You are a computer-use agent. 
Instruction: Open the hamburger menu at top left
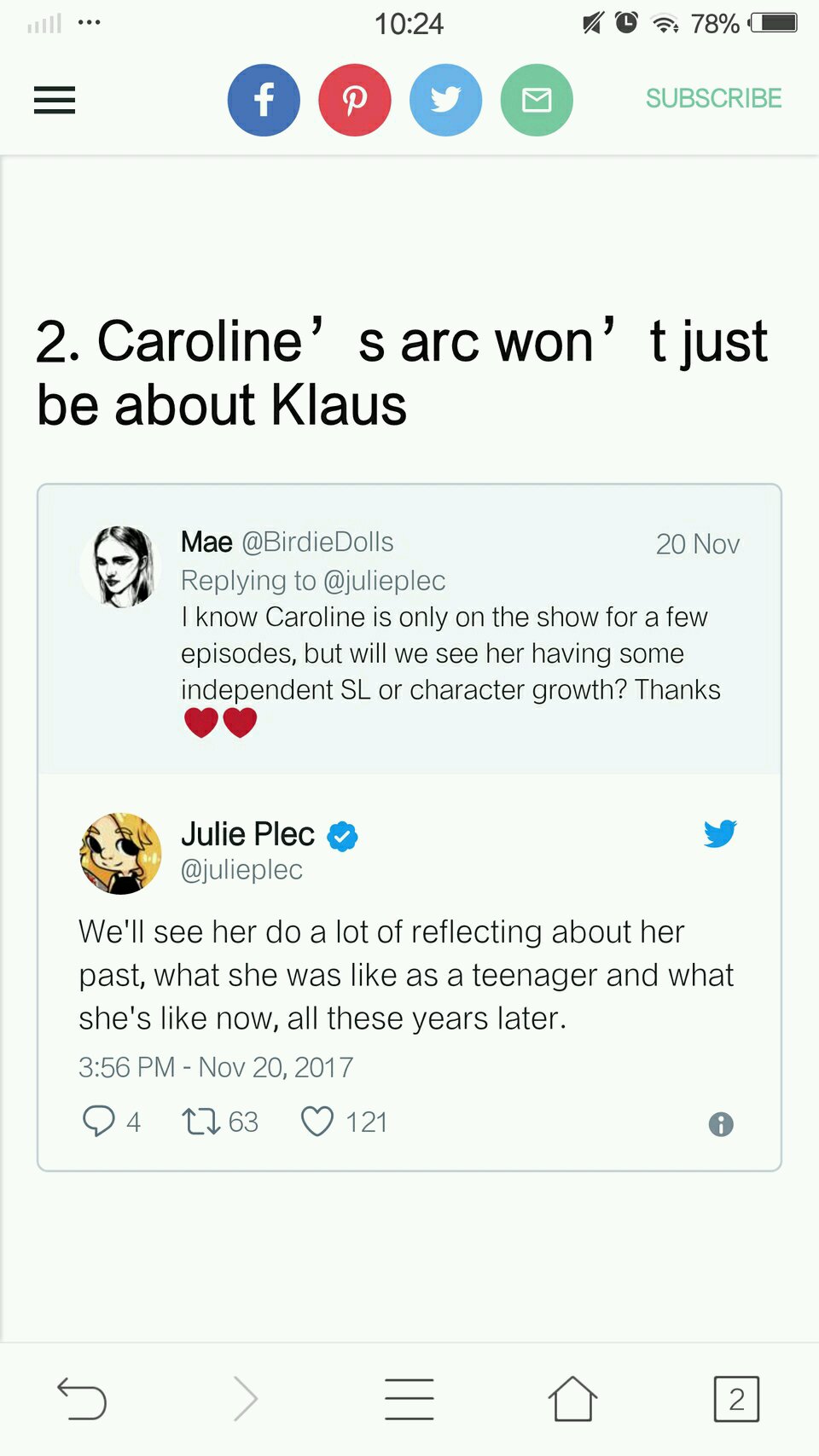(x=55, y=101)
